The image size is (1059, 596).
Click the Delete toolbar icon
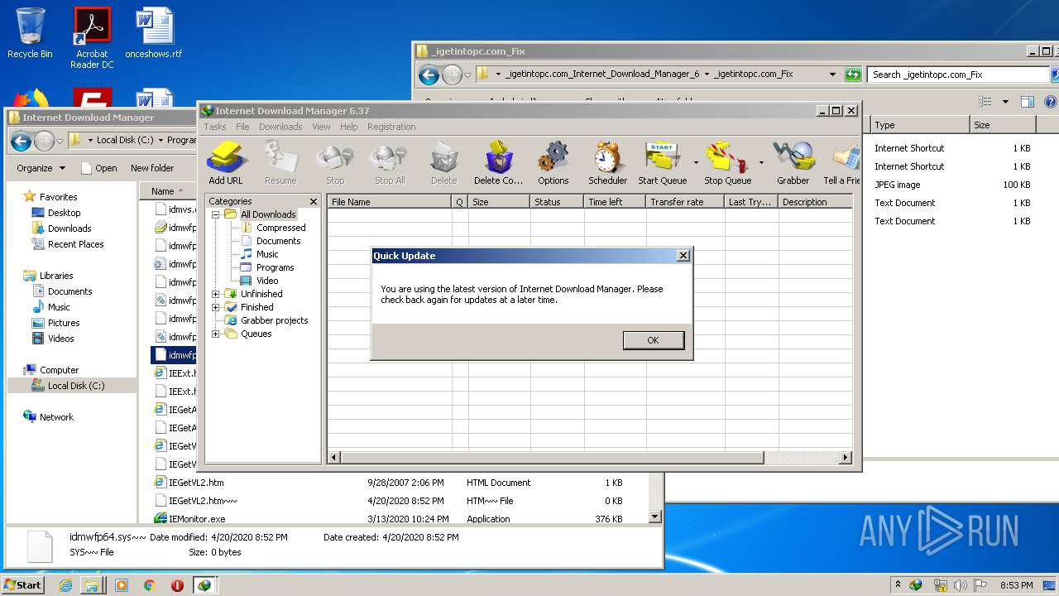(x=443, y=163)
